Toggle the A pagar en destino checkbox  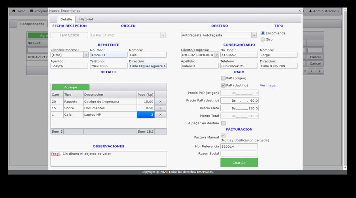pyautogui.click(x=223, y=123)
